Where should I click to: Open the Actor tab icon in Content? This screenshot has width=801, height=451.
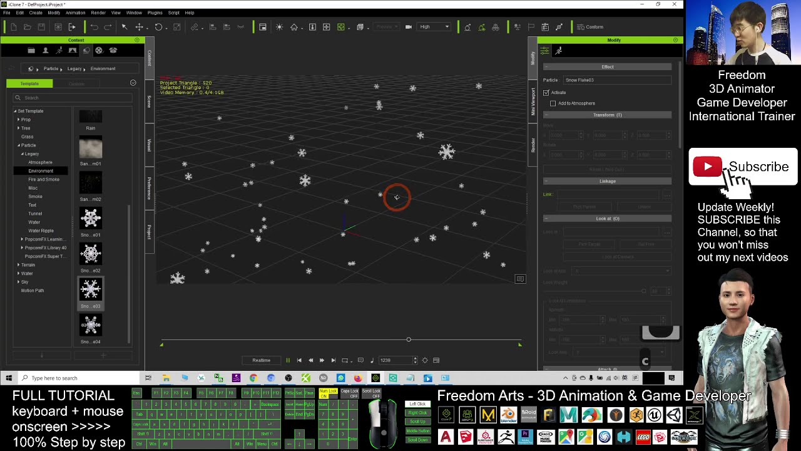point(45,51)
